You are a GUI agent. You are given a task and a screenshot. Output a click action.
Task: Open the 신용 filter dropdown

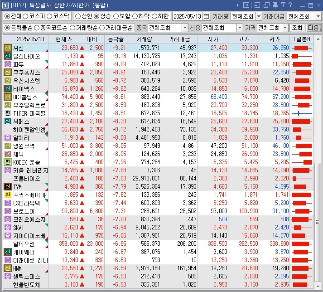[x=240, y=28]
